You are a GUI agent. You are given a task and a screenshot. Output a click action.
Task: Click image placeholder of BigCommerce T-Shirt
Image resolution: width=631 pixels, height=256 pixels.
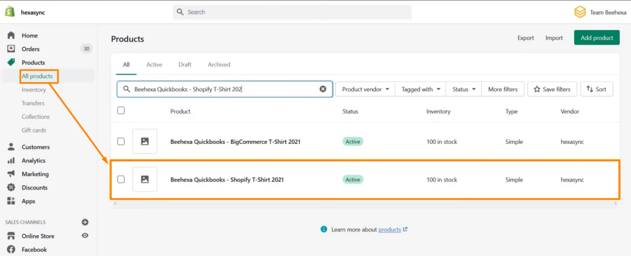(x=145, y=142)
